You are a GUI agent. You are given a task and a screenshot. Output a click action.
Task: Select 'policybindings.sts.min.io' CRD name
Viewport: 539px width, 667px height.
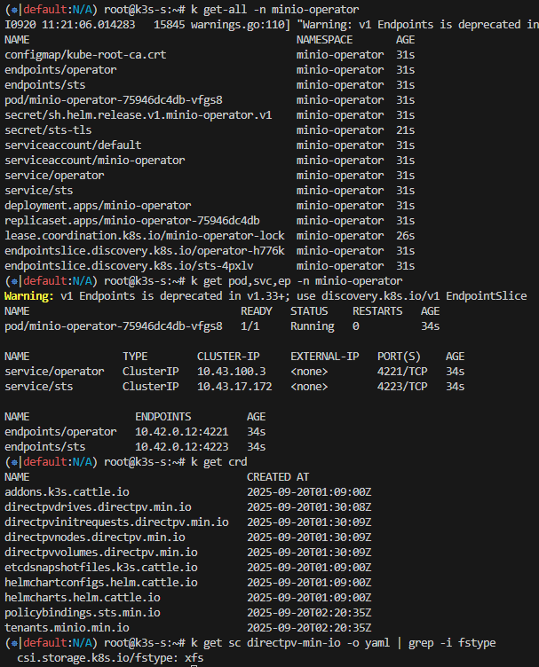click(x=83, y=613)
